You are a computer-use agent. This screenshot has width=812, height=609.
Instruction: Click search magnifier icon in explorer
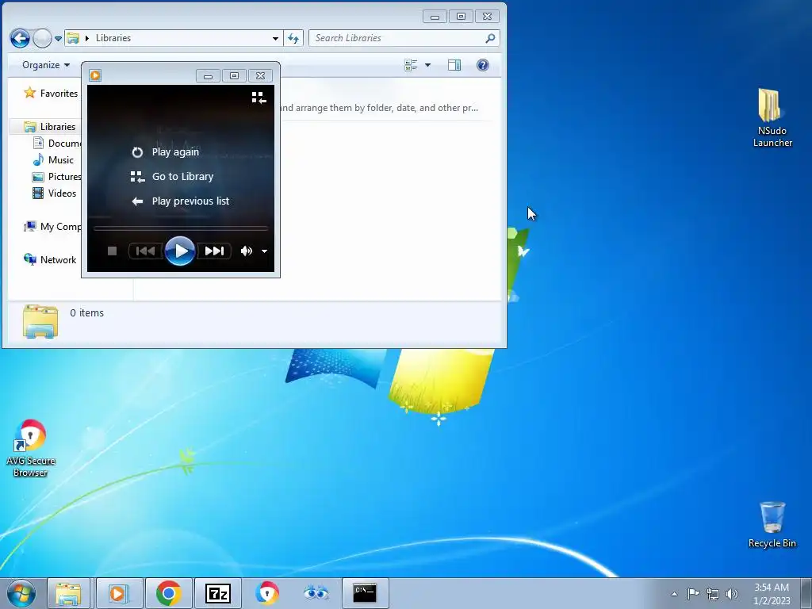[x=490, y=38]
